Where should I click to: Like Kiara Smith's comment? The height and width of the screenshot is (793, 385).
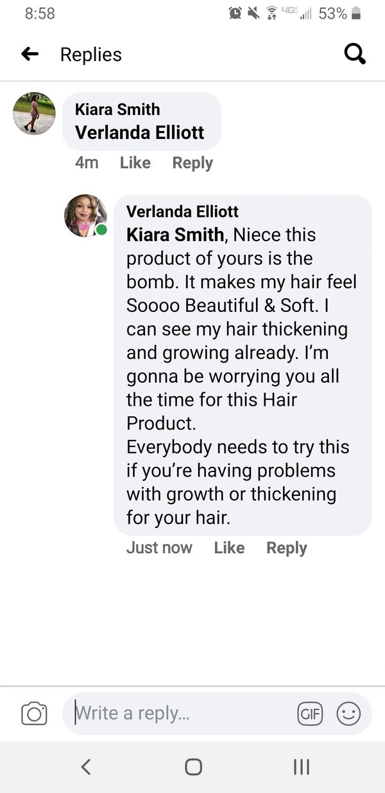tap(135, 163)
